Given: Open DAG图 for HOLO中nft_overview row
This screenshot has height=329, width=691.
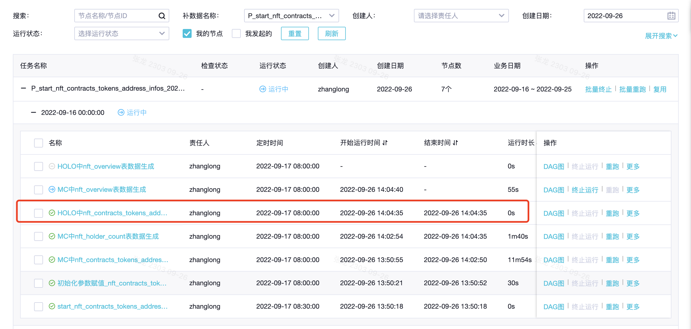Looking at the screenshot, I should (554, 166).
